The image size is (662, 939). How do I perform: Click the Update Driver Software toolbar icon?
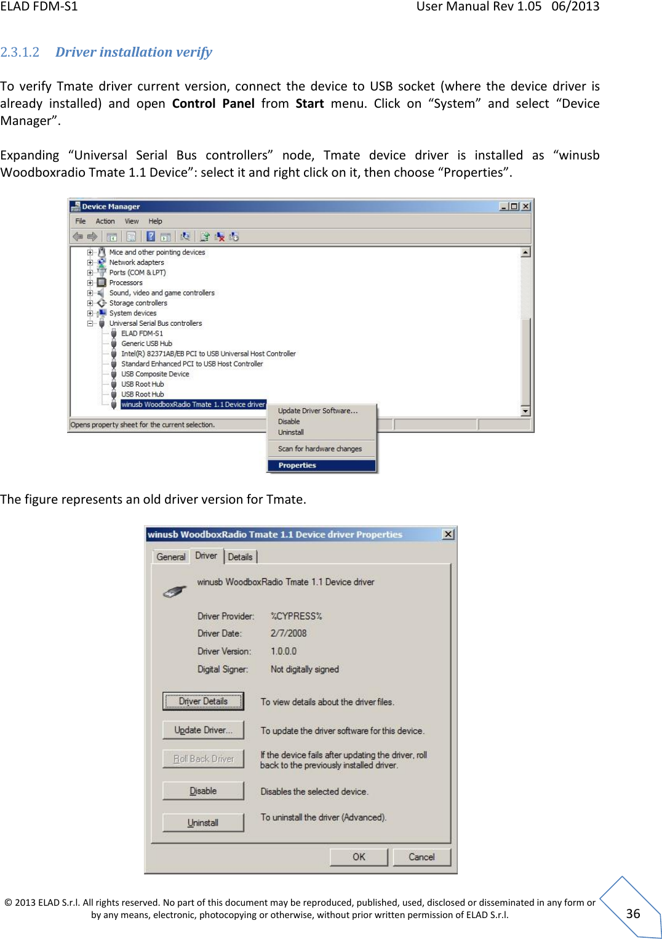point(205,236)
